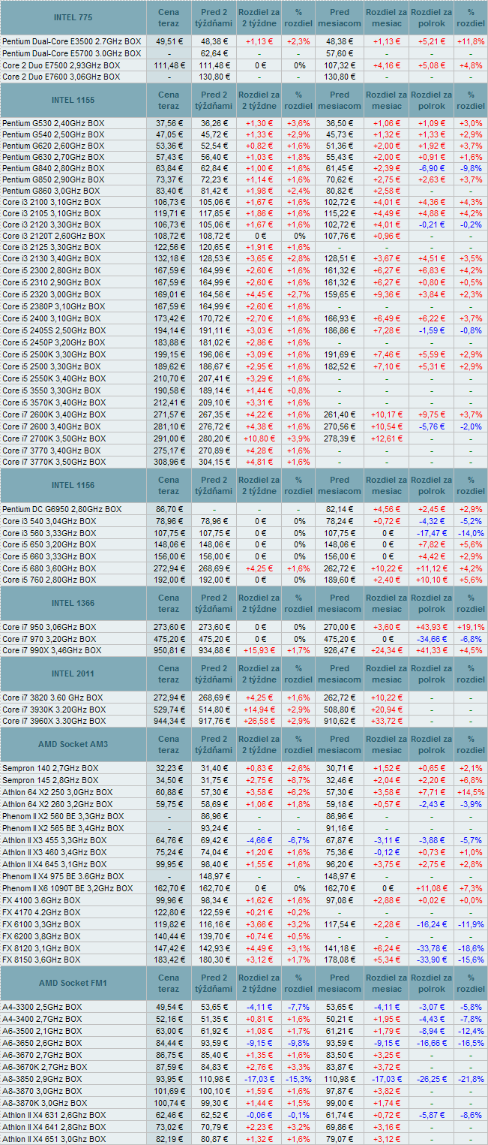The height and width of the screenshot is (1145, 488).
Task: Click Athlon 64 X2 250 3,0GHz BOX
Action: click(58, 792)
